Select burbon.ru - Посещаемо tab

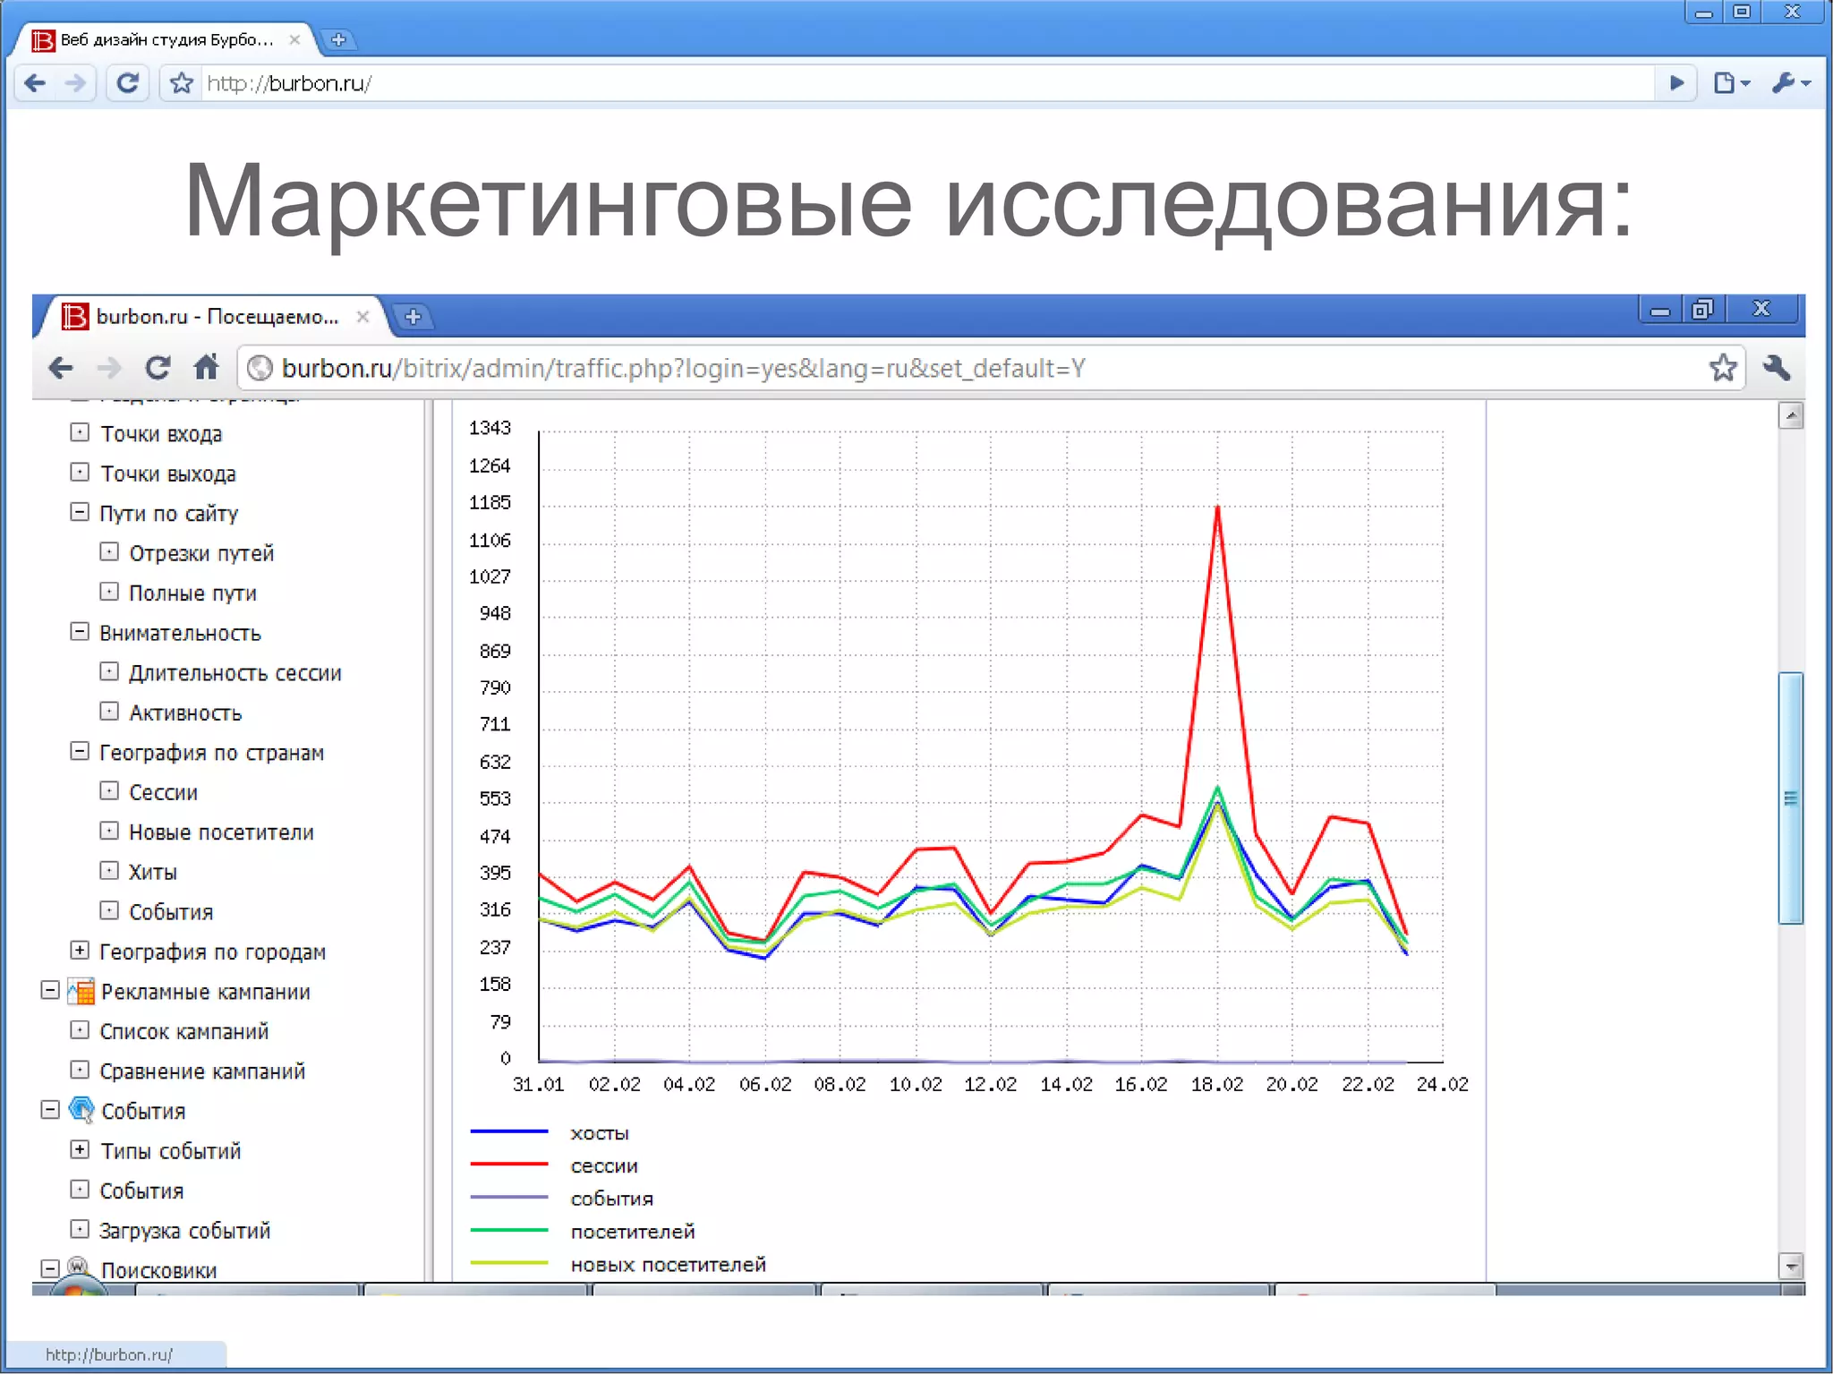click(x=217, y=316)
